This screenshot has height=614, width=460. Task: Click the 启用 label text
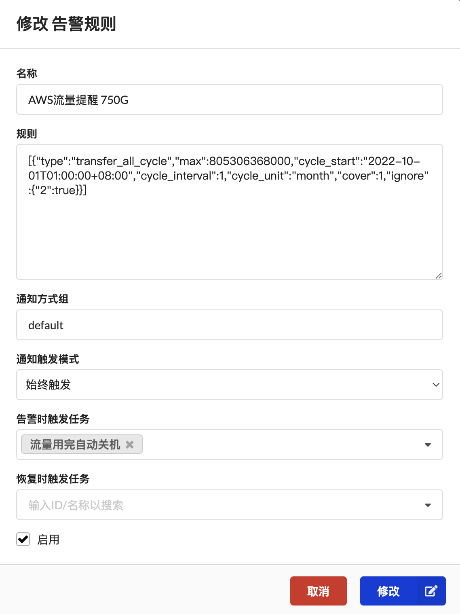tap(48, 540)
